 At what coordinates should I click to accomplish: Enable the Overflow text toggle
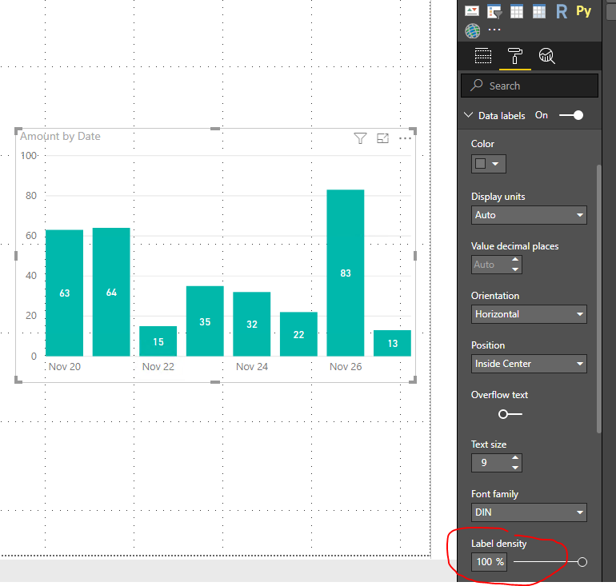(510, 414)
